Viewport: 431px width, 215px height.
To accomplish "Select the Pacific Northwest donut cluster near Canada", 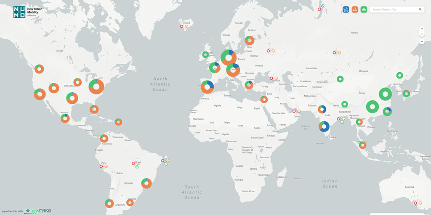I will click(39, 69).
